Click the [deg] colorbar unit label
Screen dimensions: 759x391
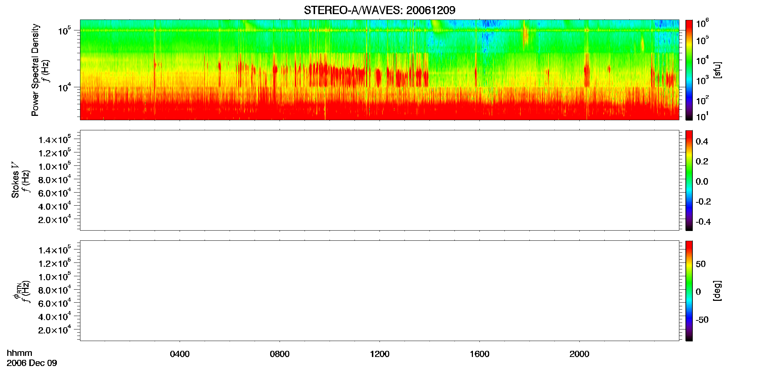(x=717, y=291)
